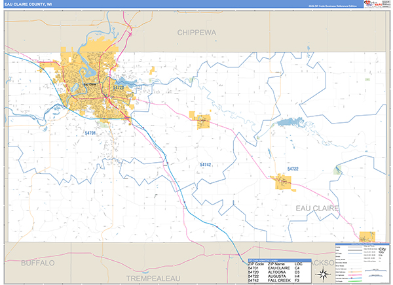Click the yellow town area in the southeast corner
Screen dimensions: 393x285
tap(367, 236)
